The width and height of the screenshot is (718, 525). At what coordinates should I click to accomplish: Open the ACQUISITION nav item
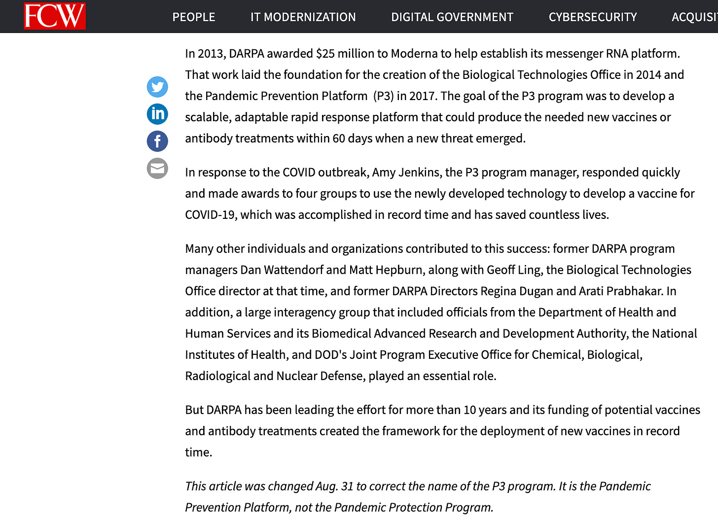click(x=695, y=17)
